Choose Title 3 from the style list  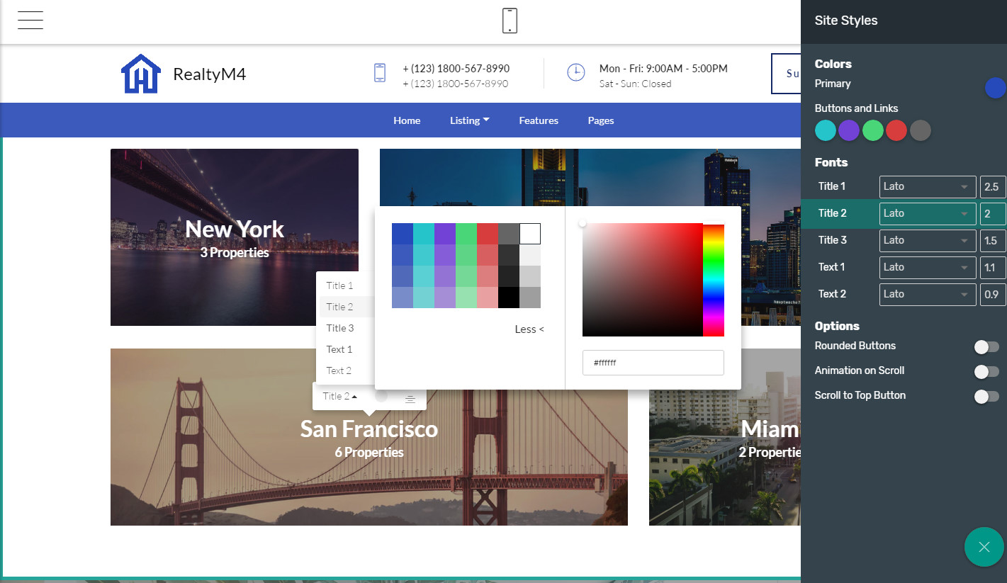(x=340, y=327)
